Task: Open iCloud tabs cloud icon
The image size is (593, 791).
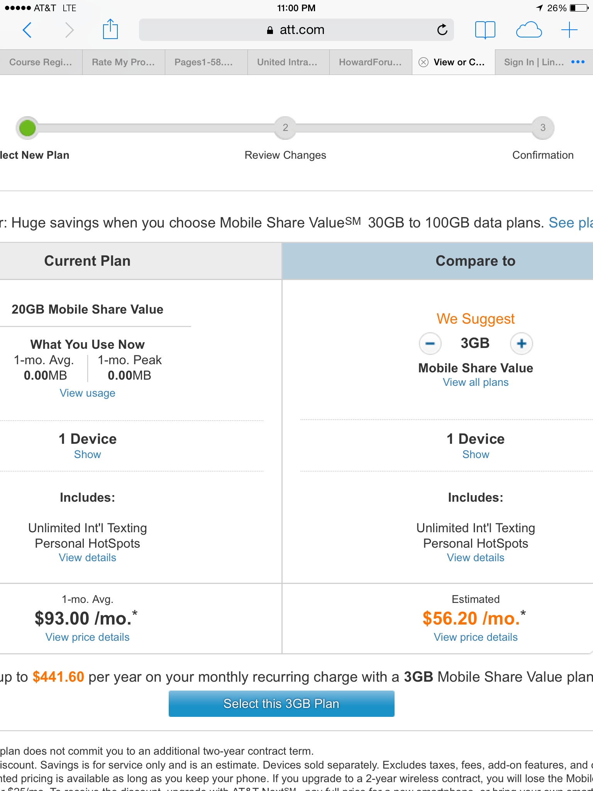Action: point(529,30)
